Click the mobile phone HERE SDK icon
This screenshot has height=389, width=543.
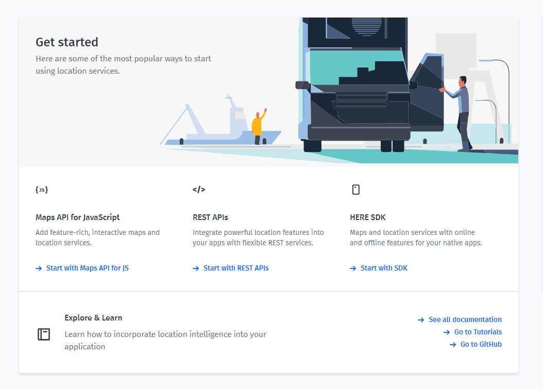(356, 189)
